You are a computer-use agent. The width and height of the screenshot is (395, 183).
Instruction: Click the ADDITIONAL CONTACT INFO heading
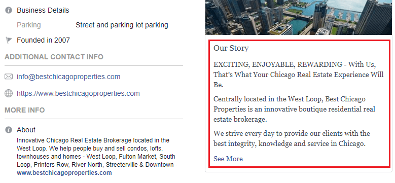point(54,57)
